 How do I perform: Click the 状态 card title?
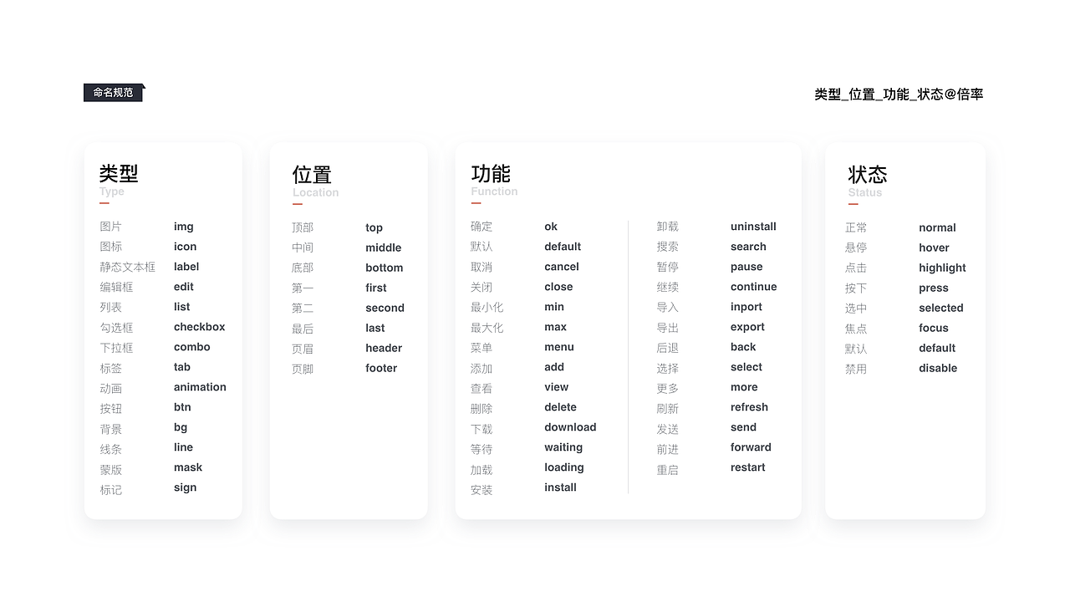(868, 175)
